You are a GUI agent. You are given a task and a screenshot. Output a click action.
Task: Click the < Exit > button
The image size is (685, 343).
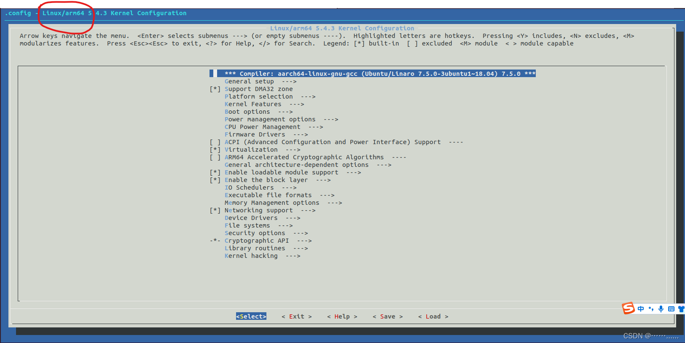coord(297,316)
